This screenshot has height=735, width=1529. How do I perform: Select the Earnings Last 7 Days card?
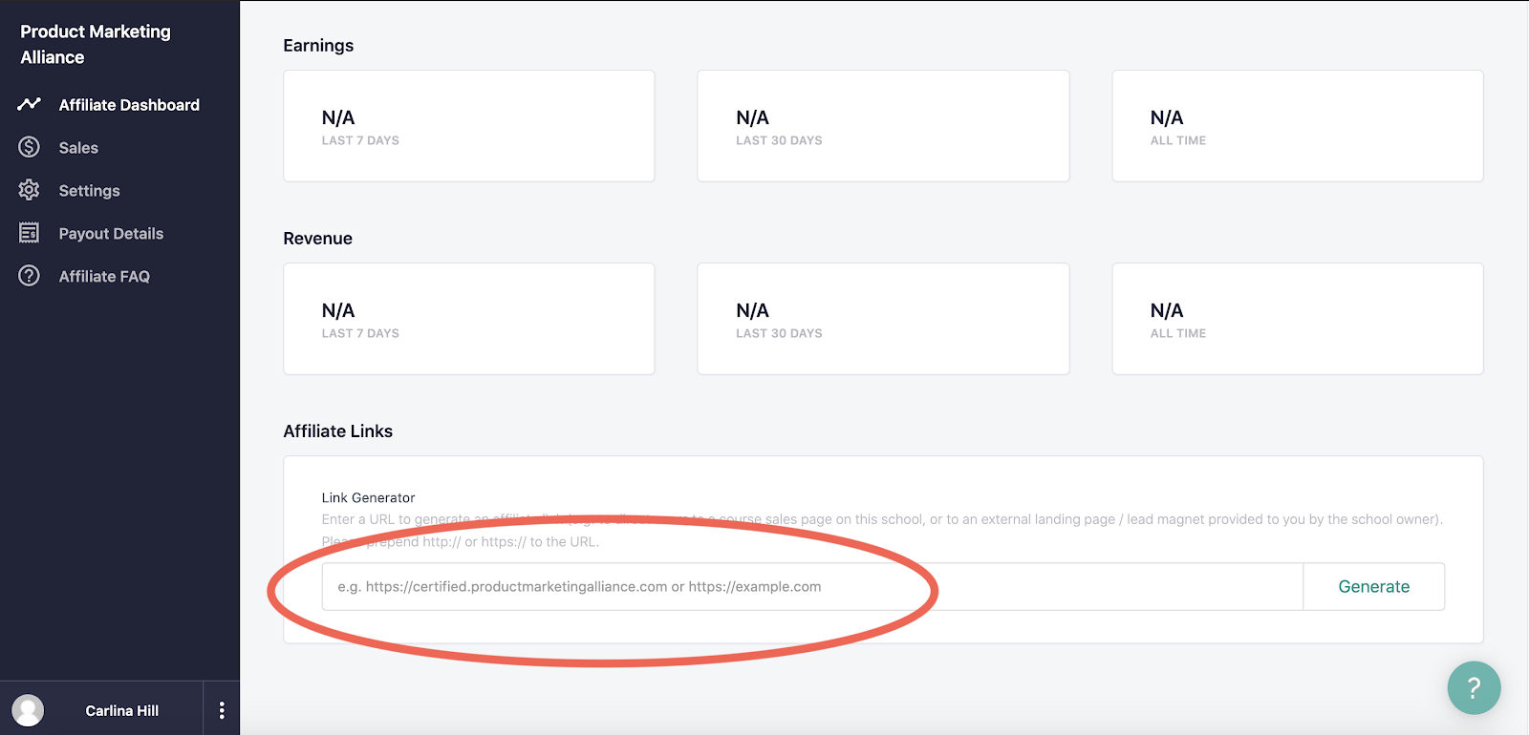[469, 126]
